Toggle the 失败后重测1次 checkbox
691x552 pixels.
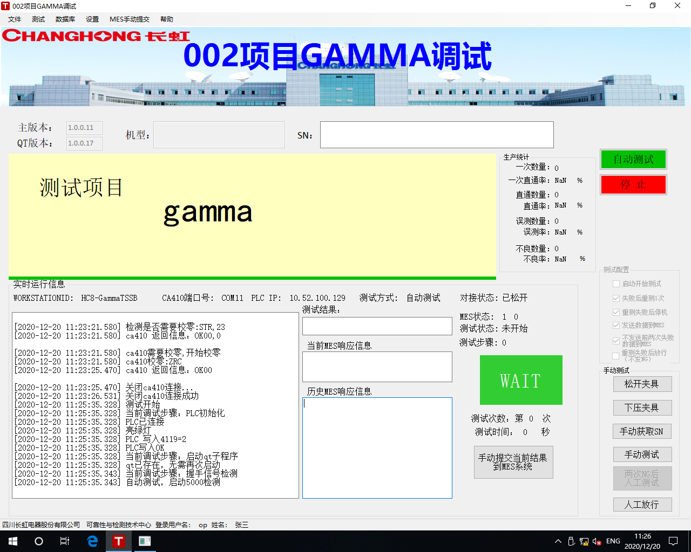[616, 298]
